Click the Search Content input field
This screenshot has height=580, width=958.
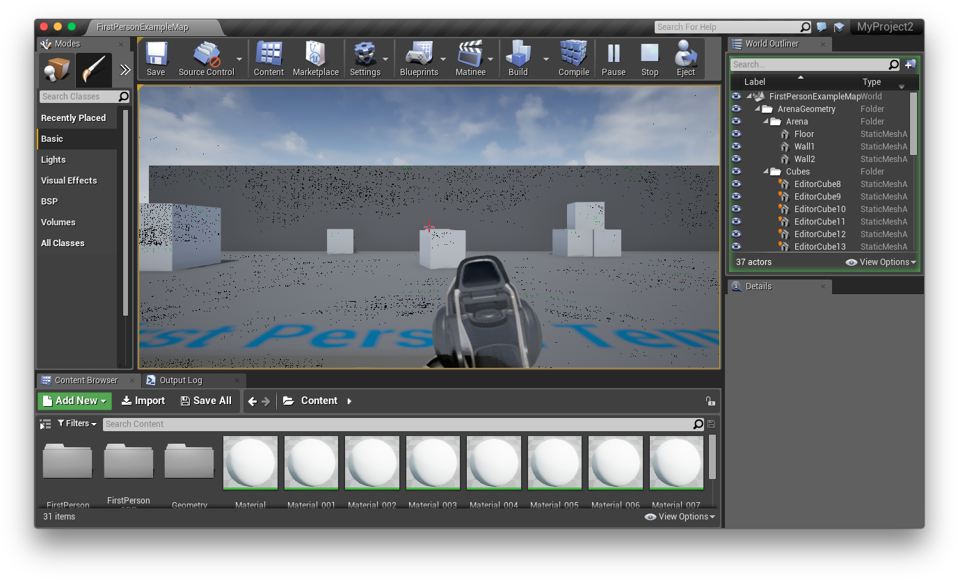397,424
